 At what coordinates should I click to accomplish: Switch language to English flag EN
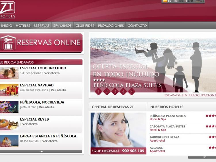178,1
